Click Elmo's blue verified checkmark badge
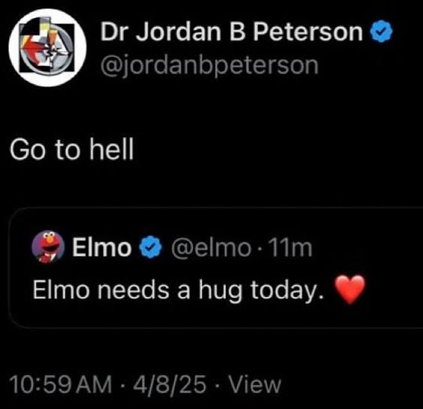423x409 pixels. click(x=150, y=247)
